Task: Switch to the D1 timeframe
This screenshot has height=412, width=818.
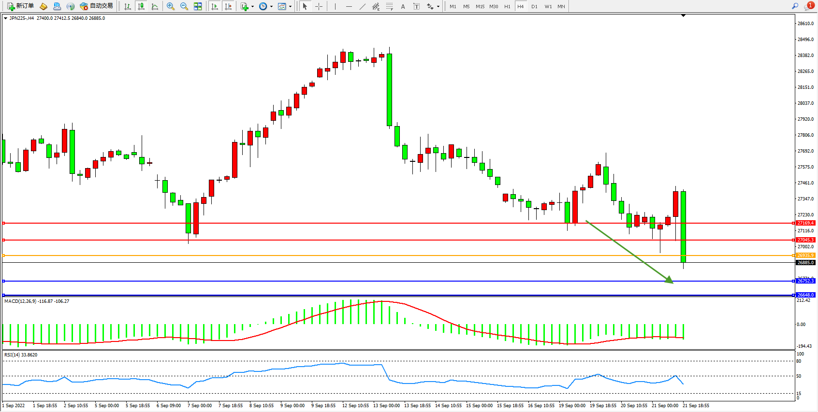Action: pyautogui.click(x=534, y=6)
